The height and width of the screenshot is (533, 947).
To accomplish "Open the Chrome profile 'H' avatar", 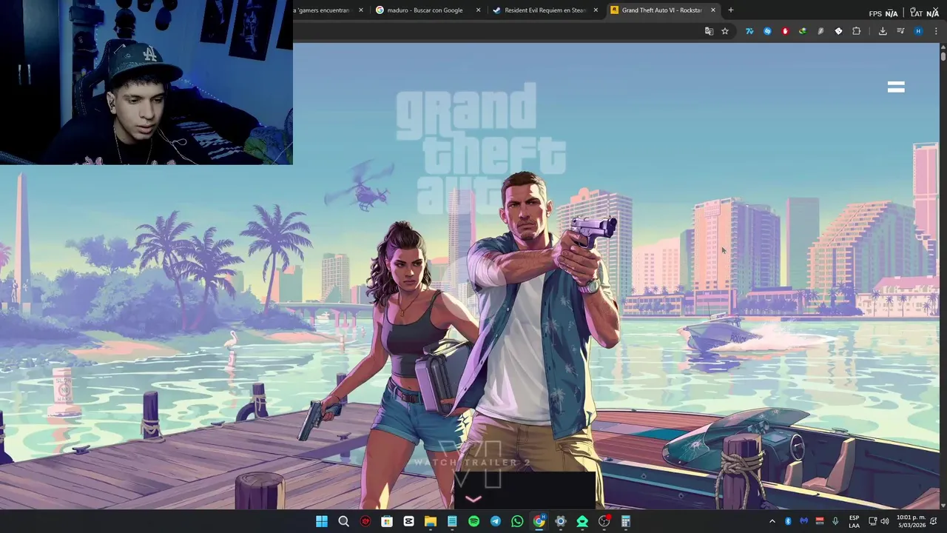I will (x=918, y=31).
